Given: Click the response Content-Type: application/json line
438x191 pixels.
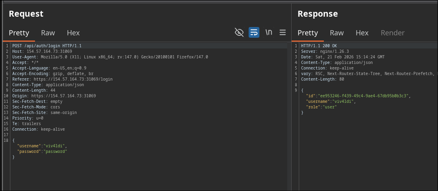Looking at the screenshot, I should tap(337, 62).
